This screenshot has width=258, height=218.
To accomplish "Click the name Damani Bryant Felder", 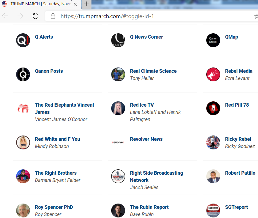I will 58,180.
